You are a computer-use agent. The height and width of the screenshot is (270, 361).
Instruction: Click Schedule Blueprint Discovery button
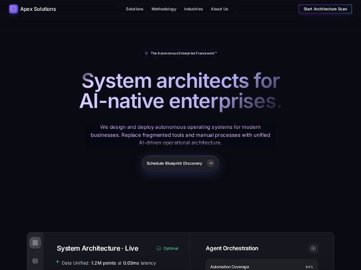click(x=175, y=163)
